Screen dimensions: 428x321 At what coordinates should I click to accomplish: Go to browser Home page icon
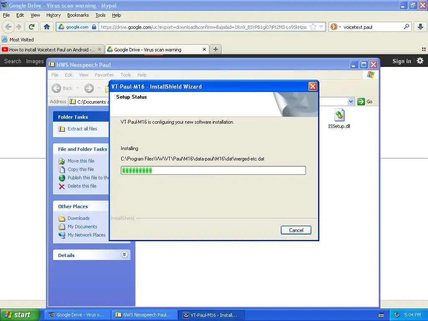tap(47, 27)
